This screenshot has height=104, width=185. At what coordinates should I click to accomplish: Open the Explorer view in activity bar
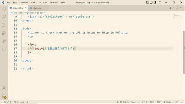4,9
